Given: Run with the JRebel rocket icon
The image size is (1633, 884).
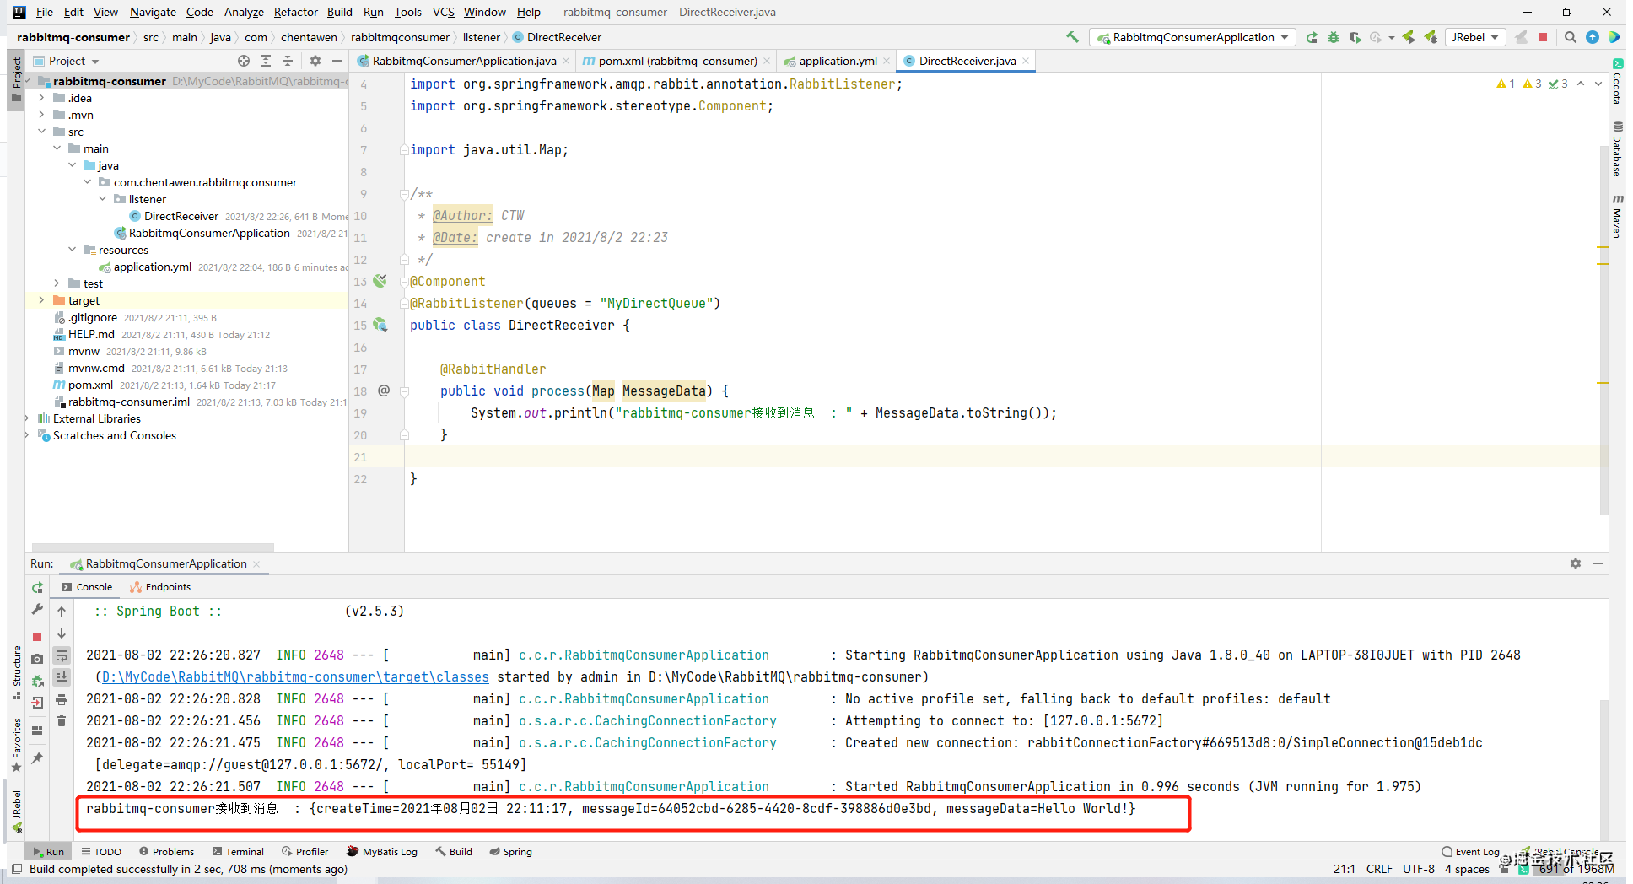Looking at the screenshot, I should pyautogui.click(x=1409, y=37).
